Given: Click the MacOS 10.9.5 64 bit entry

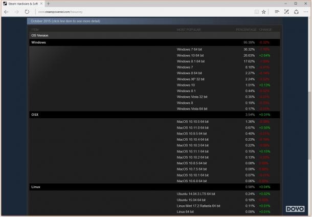Looking at the screenshot, I should click(x=192, y=134).
